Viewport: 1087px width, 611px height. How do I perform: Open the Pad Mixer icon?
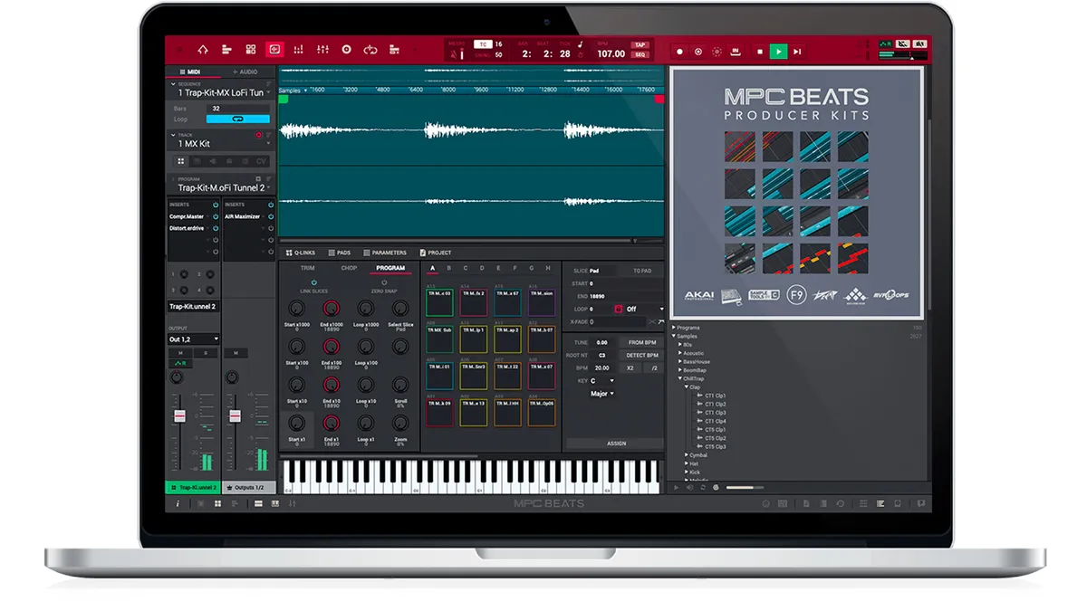[x=300, y=50]
